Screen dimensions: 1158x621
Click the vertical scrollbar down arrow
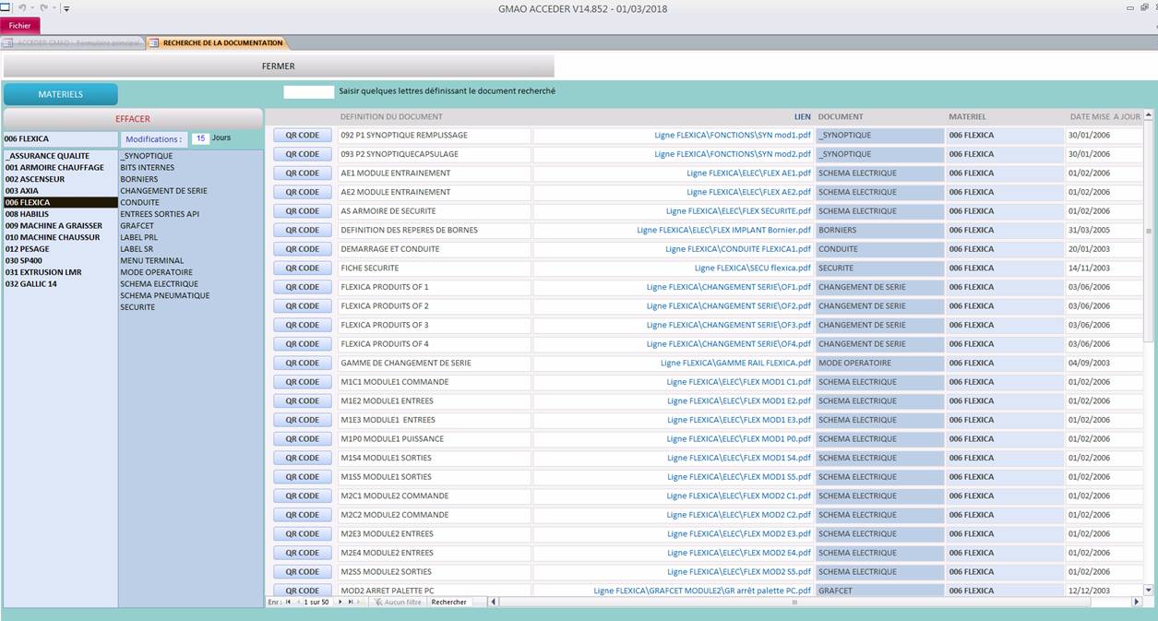[1148, 589]
